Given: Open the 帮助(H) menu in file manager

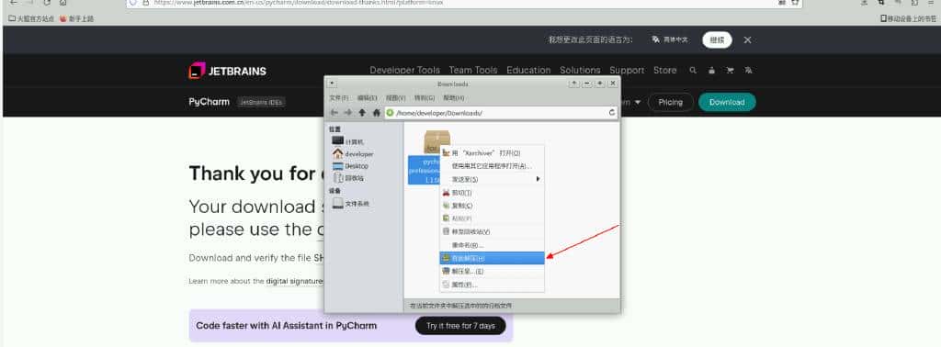Looking at the screenshot, I should 454,97.
